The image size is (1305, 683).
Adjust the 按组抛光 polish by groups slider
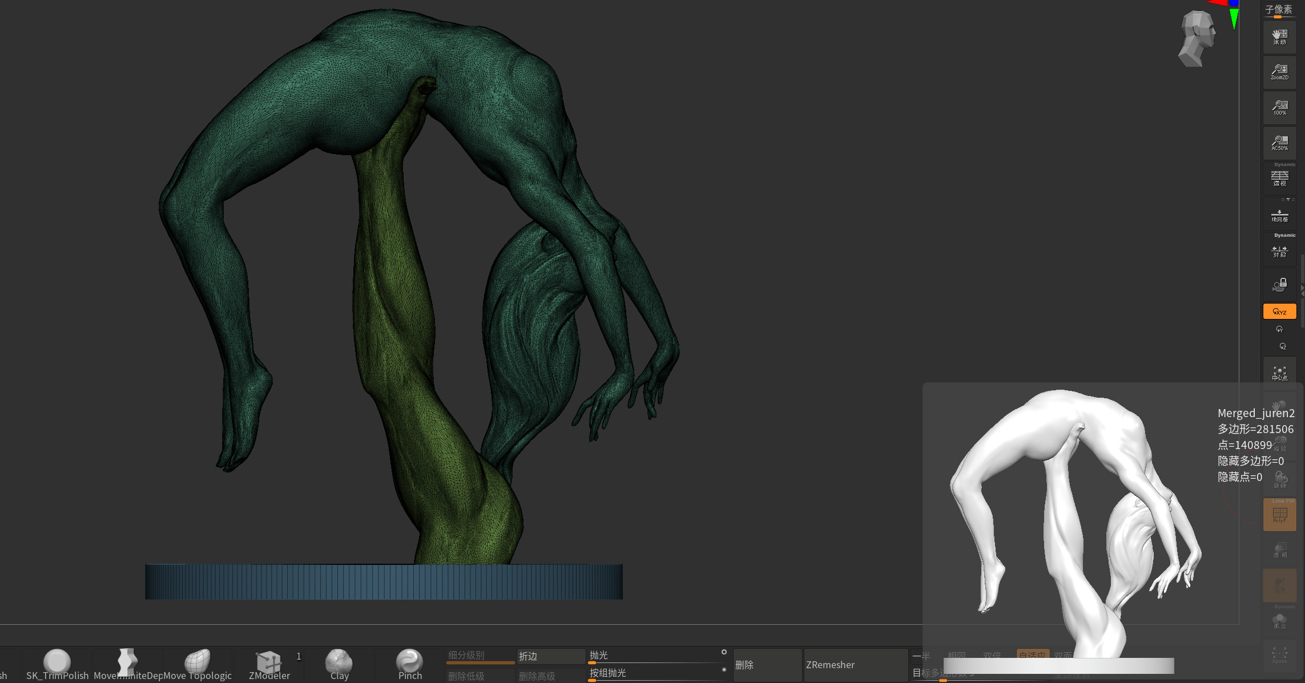click(652, 674)
